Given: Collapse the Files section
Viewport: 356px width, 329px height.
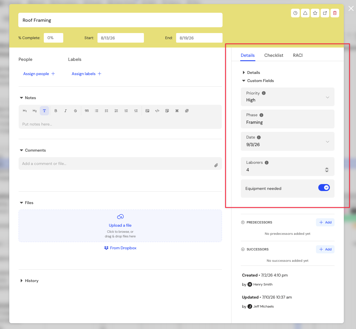Looking at the screenshot, I should (26, 203).
